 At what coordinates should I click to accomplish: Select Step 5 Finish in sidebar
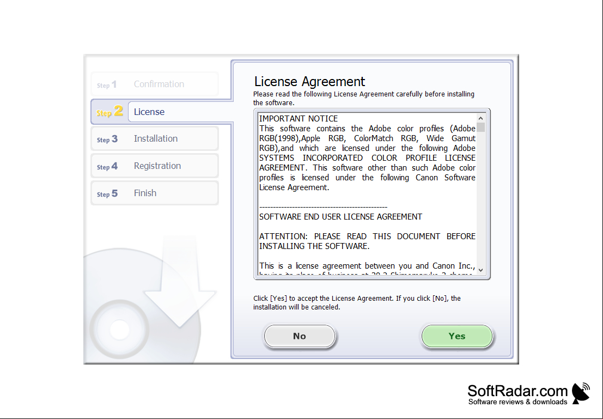click(x=155, y=193)
